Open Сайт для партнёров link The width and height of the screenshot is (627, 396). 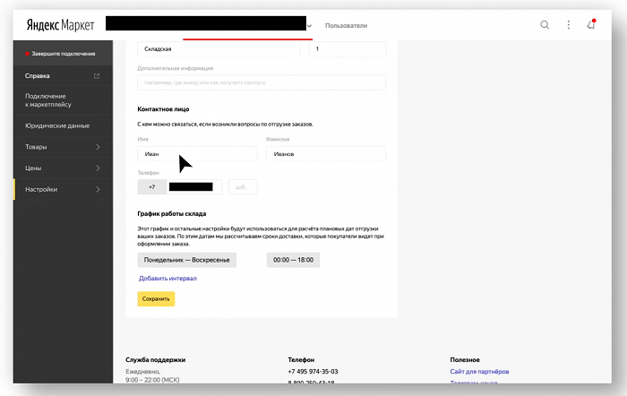click(x=479, y=372)
